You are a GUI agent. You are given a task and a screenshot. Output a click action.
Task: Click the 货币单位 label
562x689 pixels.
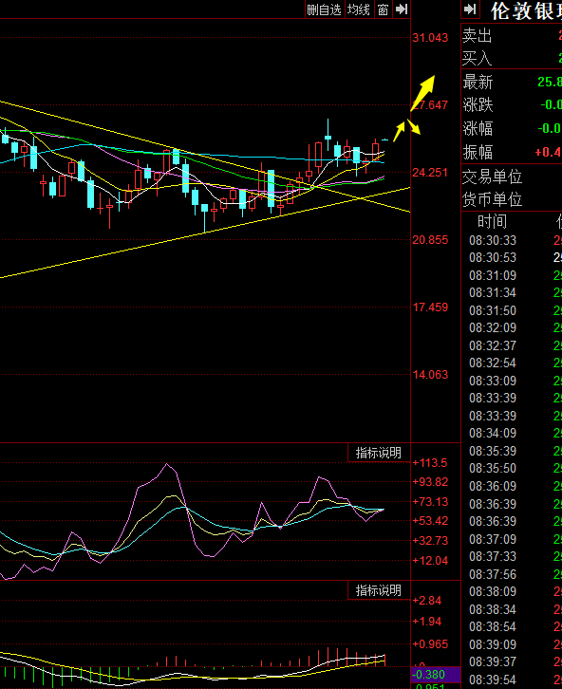(492, 200)
